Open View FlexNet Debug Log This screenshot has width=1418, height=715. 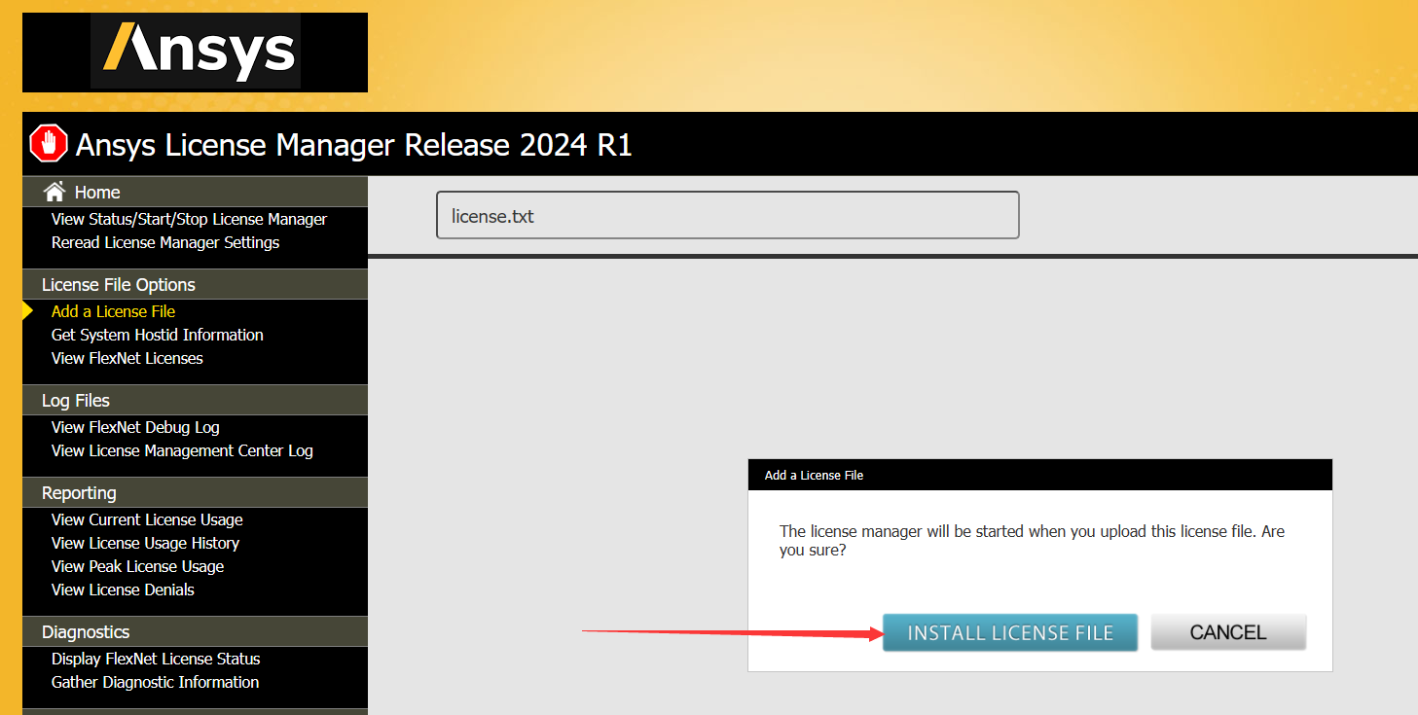click(135, 427)
